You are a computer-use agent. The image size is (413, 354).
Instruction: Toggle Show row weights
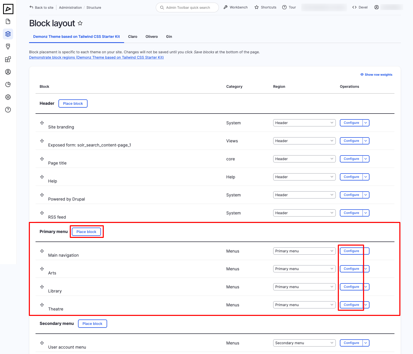(376, 75)
